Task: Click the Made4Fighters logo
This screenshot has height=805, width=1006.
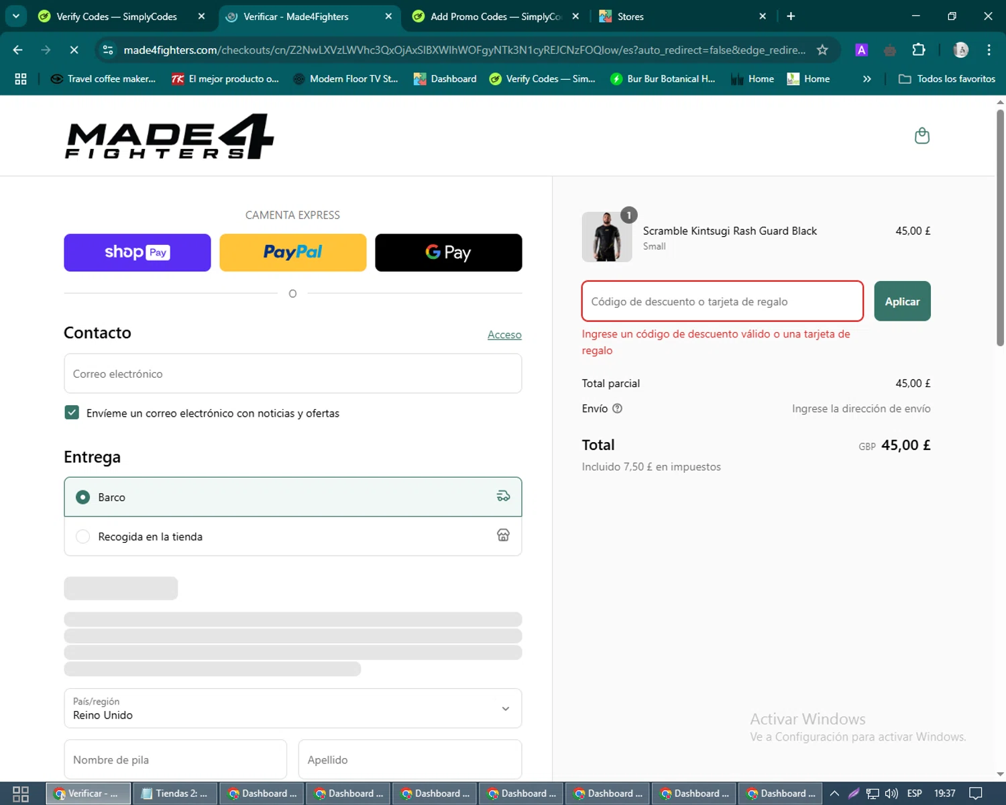Action: point(170,136)
